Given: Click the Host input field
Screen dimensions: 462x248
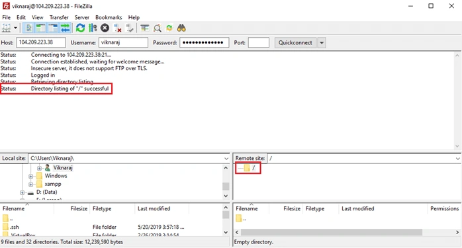Looking at the screenshot, I should 41,42.
